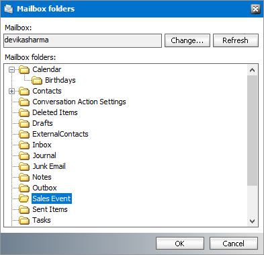Screen dimensions: 264x255
Task: Click the Notes folder icon
Action: [24, 178]
